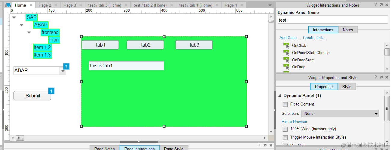Close the Page 1 tab
Image resolution: width=391 pixels, height=150 pixels.
click(x=242, y=5)
